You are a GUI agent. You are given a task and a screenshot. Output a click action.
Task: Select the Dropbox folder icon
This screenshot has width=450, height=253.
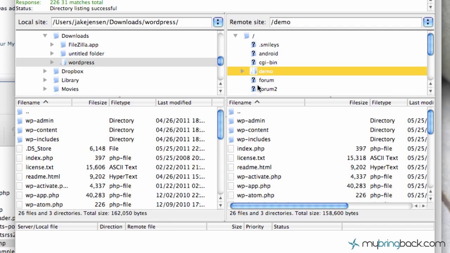pyautogui.click(x=56, y=71)
